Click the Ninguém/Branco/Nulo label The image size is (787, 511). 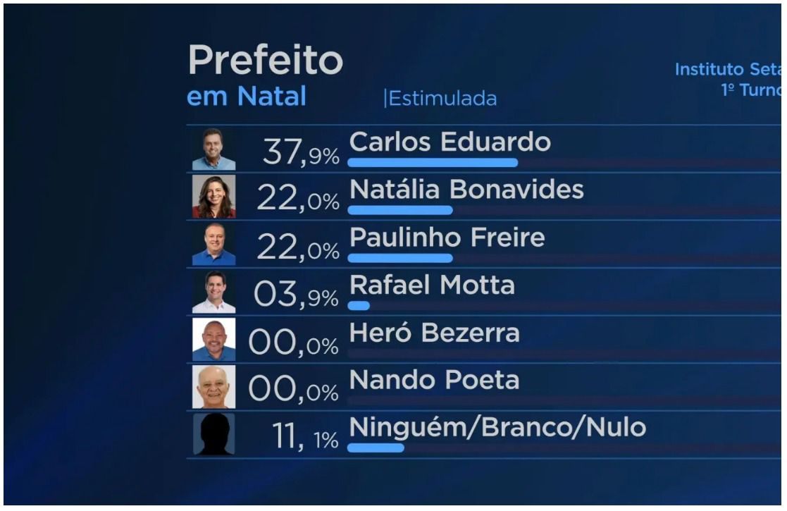click(x=498, y=428)
